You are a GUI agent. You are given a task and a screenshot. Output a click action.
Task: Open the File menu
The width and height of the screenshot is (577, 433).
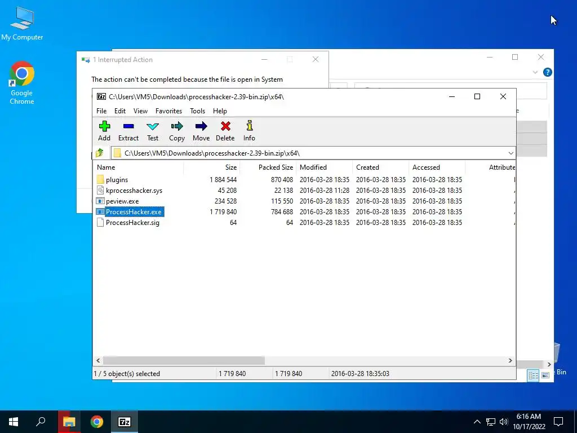coord(101,111)
